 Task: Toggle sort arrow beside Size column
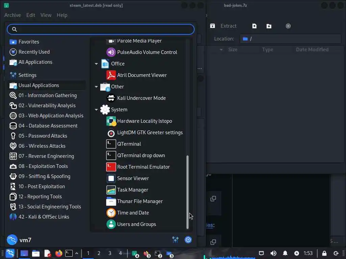[x=221, y=50]
